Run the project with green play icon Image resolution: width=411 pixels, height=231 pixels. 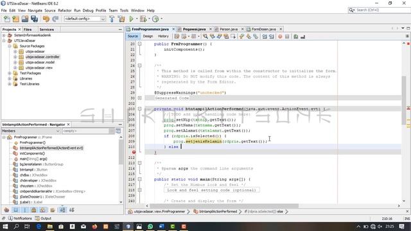131,19
